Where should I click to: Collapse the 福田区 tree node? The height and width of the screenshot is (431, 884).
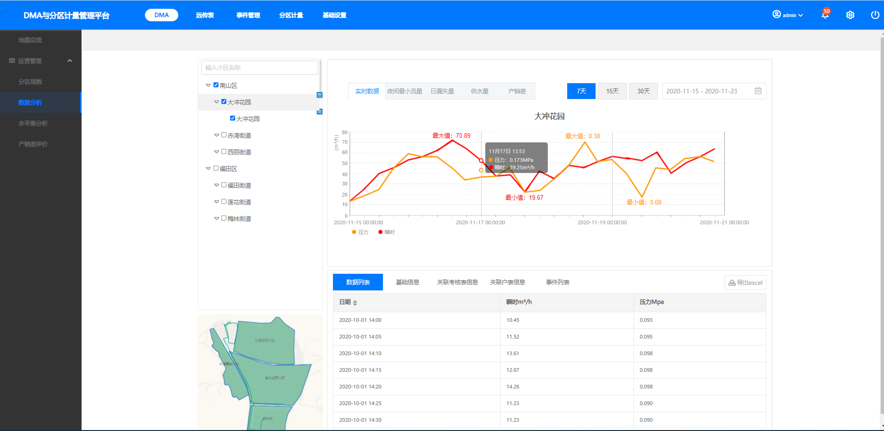coord(208,169)
